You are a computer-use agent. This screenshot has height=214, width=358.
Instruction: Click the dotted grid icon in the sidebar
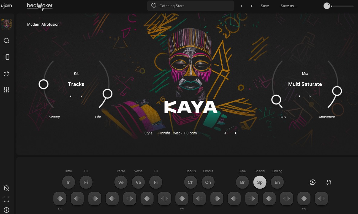click(x=6, y=73)
